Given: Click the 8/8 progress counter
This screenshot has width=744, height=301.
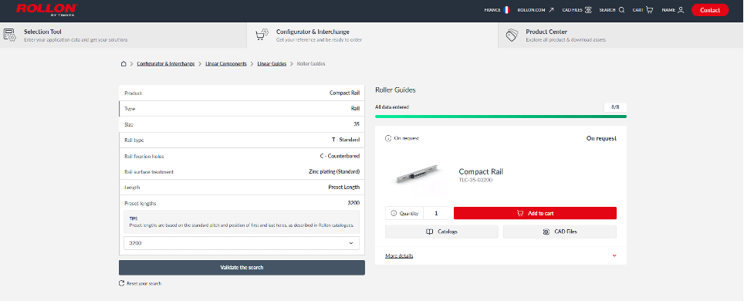Looking at the screenshot, I should coord(615,107).
